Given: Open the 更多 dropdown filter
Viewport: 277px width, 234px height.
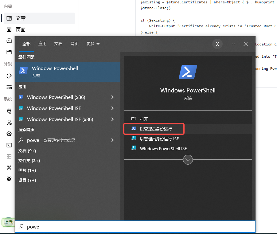Looking at the screenshot, I should pyautogui.click(x=93, y=44).
